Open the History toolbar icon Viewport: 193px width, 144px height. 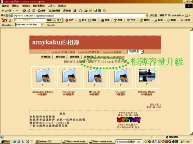(75, 10)
